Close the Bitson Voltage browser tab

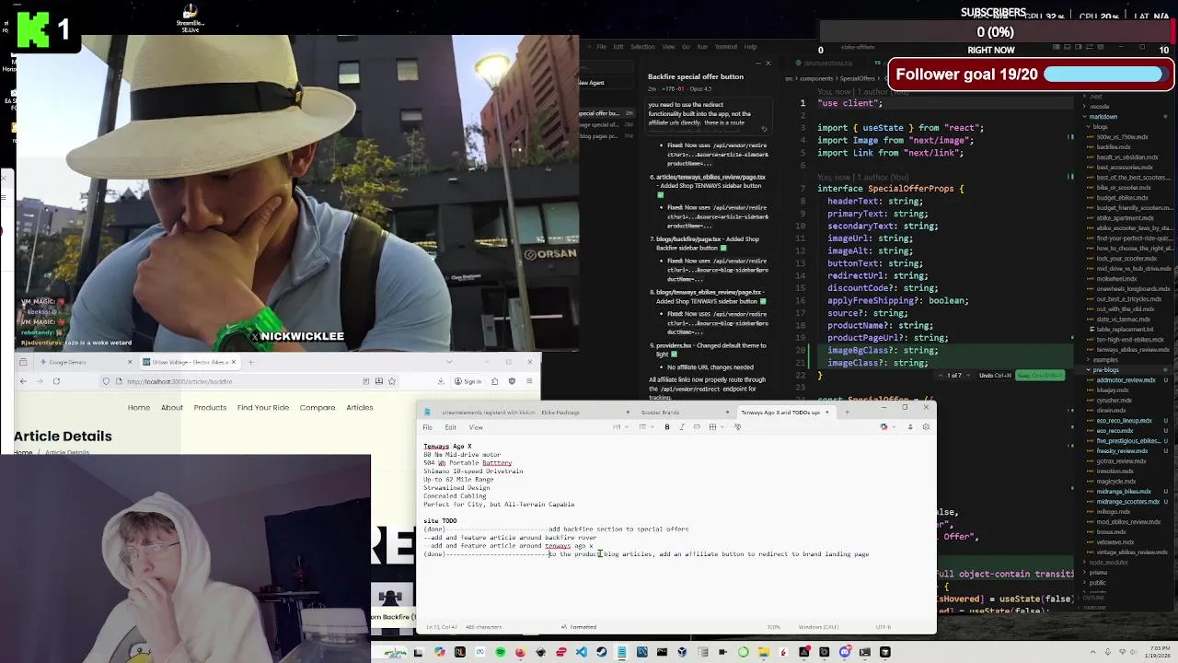pos(233,362)
